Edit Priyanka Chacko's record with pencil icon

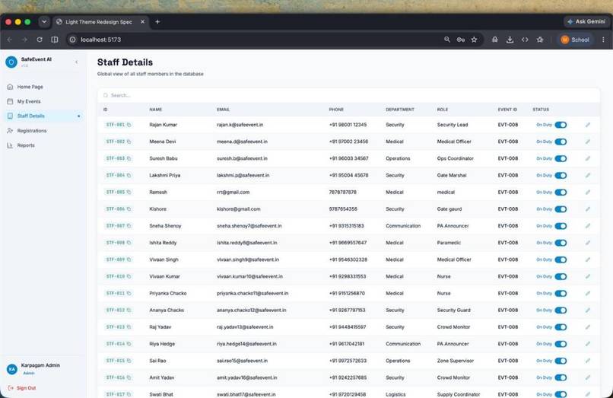[588, 293]
